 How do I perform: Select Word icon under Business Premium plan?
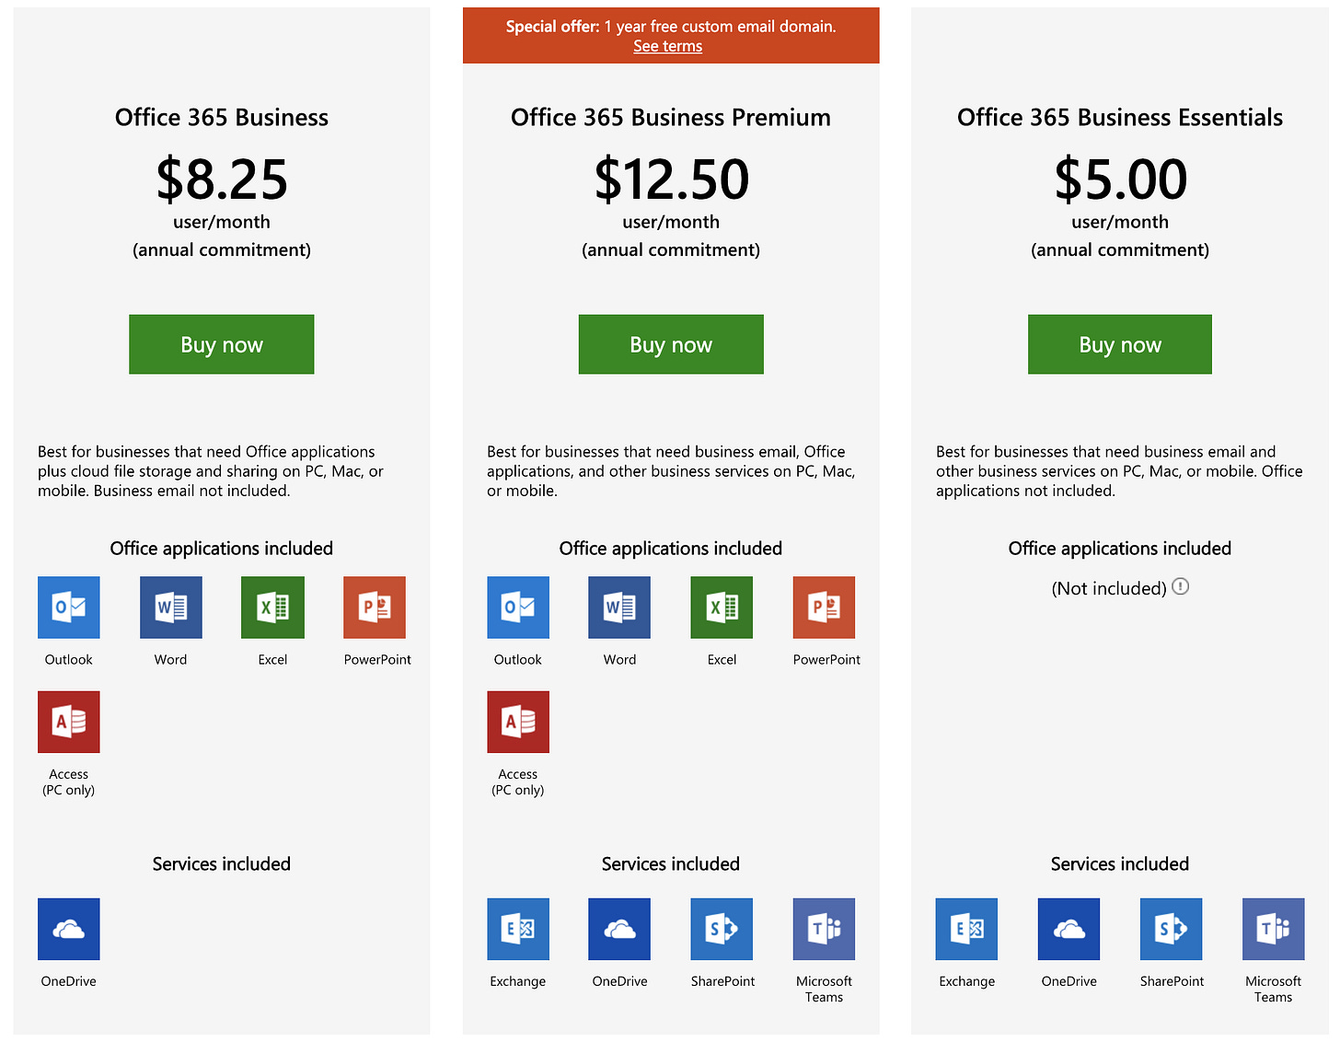619,608
